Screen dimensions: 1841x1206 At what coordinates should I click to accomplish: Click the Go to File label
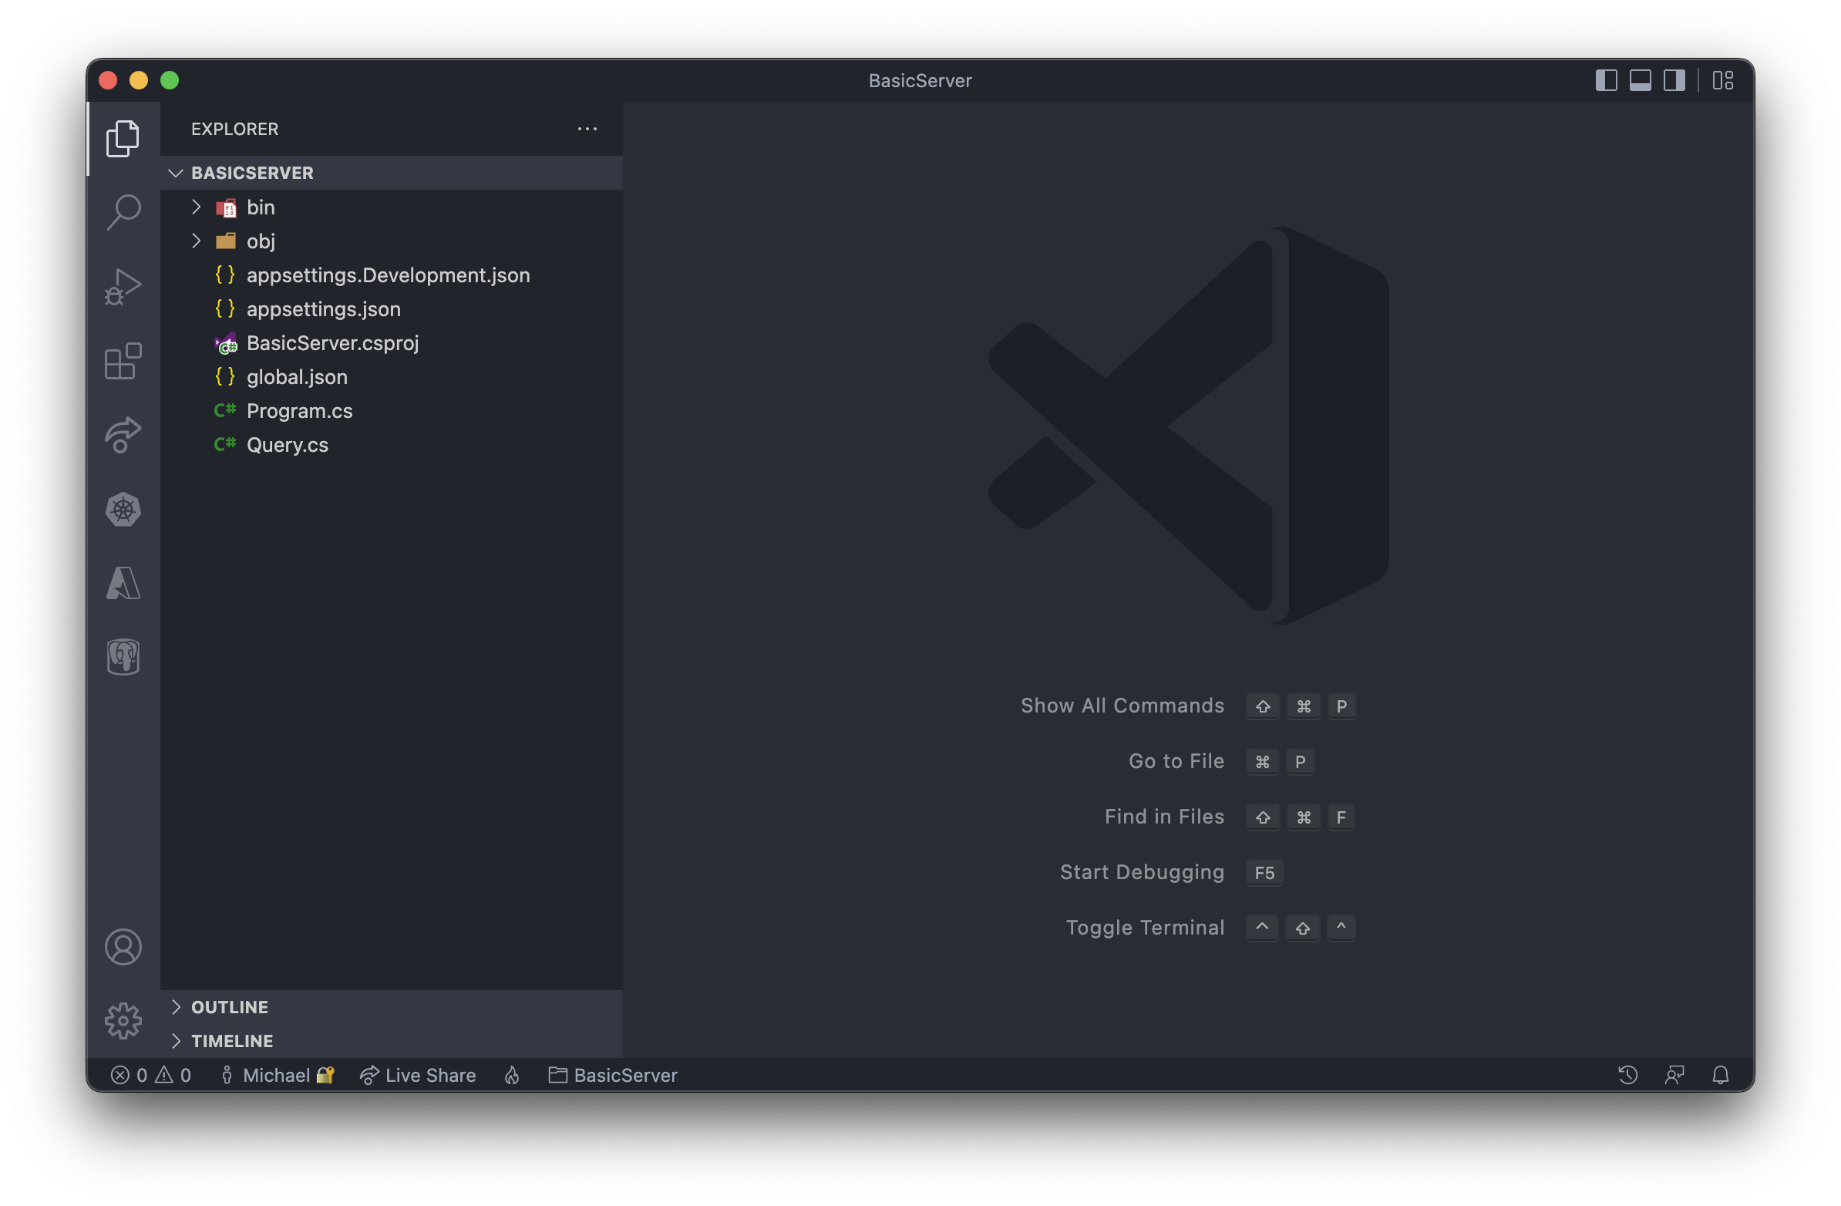pyautogui.click(x=1176, y=762)
